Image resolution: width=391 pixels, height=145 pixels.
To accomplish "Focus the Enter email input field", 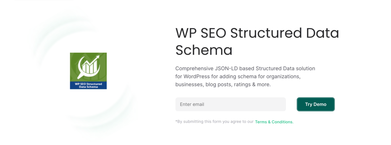I will tap(231, 104).
